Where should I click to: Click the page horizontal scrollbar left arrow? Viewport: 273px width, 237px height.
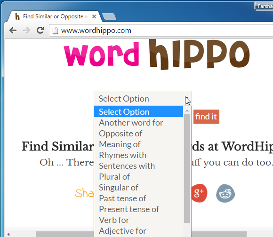[8, 234]
